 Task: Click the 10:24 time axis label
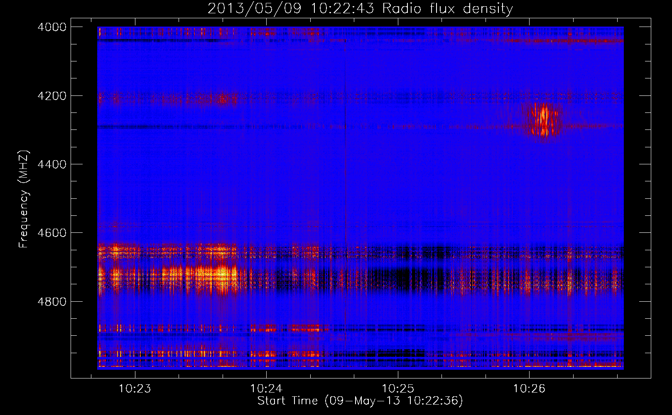(x=266, y=389)
